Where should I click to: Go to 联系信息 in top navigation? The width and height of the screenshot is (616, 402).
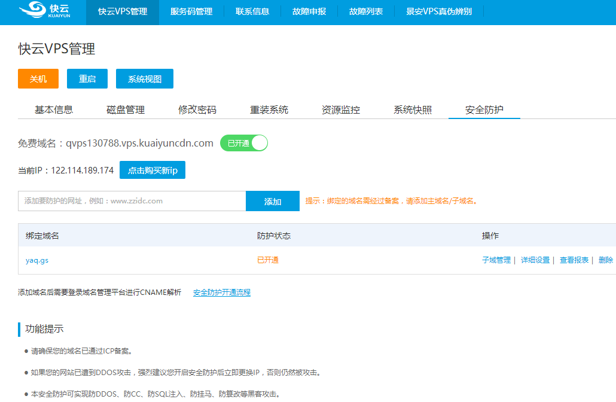(252, 11)
